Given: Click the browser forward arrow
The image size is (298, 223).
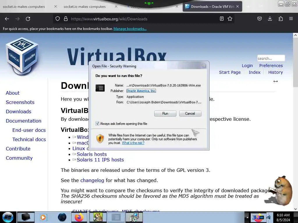Looking at the screenshot, I should coord(17,19).
